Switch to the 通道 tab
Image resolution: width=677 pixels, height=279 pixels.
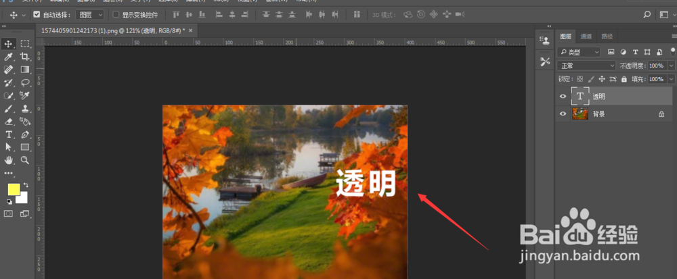586,36
